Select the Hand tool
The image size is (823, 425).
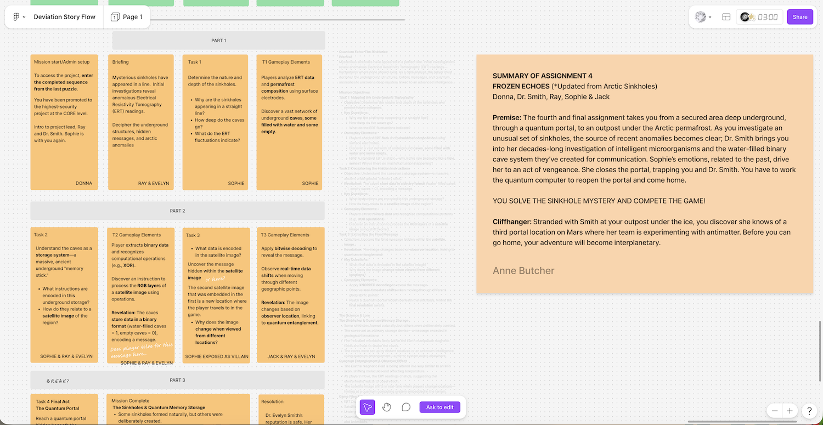point(387,407)
